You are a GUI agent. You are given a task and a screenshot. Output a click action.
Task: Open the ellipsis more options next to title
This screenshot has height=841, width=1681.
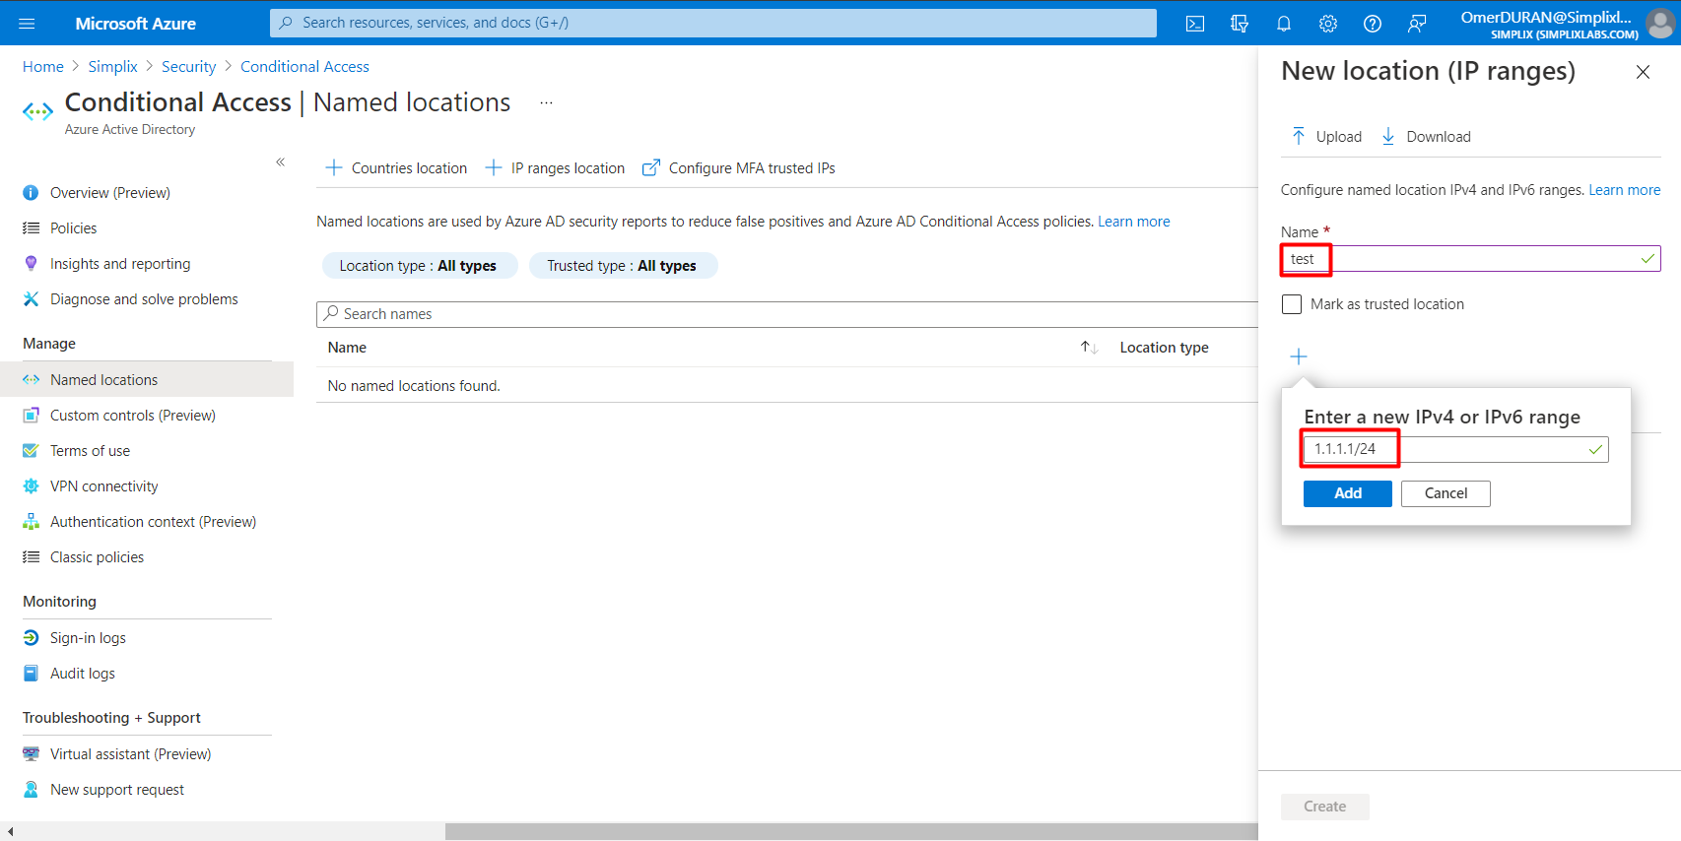coord(546,102)
